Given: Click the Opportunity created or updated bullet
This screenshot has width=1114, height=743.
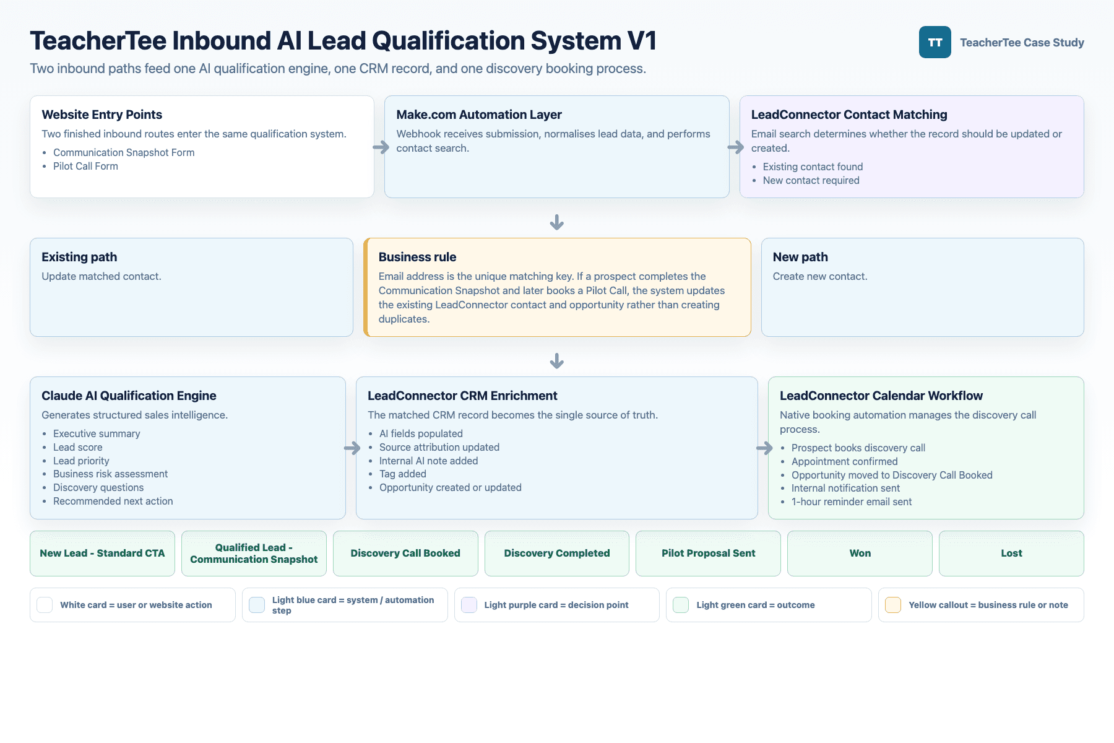Looking at the screenshot, I should coord(451,487).
